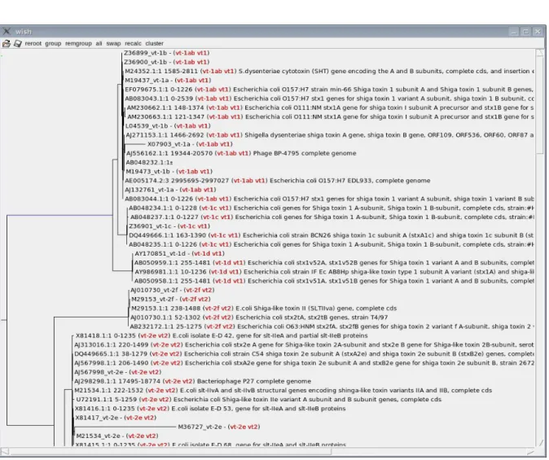This screenshot has width=549, height=460.
Task: Select leaf M29153_vt-2f
Action: (x=152, y=299)
